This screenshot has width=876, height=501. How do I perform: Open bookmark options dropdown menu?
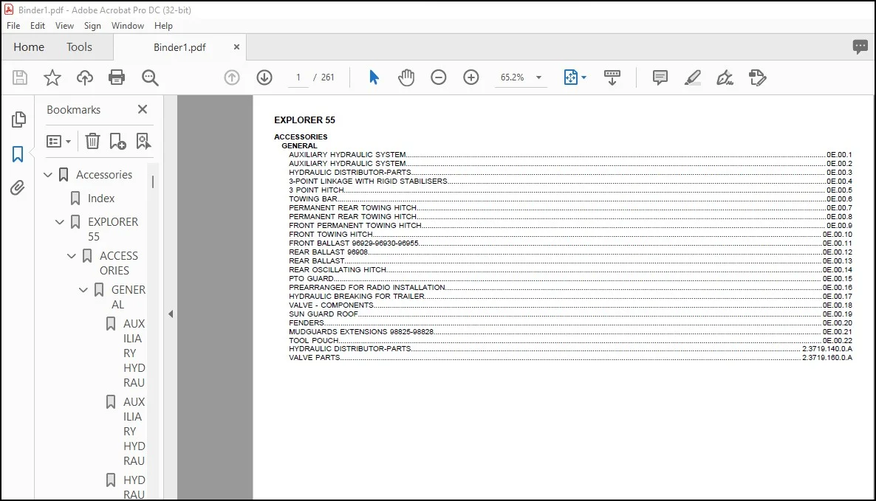(x=58, y=141)
